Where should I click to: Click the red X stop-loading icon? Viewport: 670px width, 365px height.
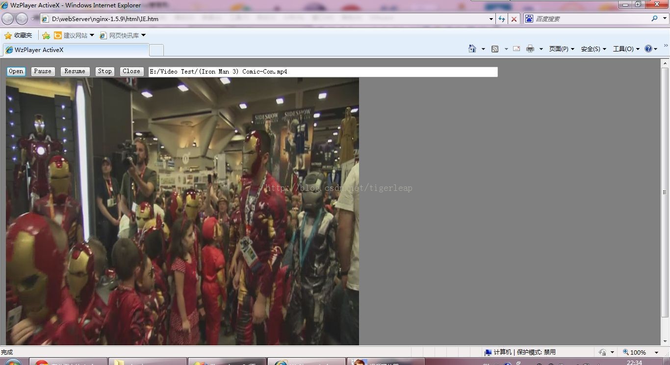tap(514, 19)
